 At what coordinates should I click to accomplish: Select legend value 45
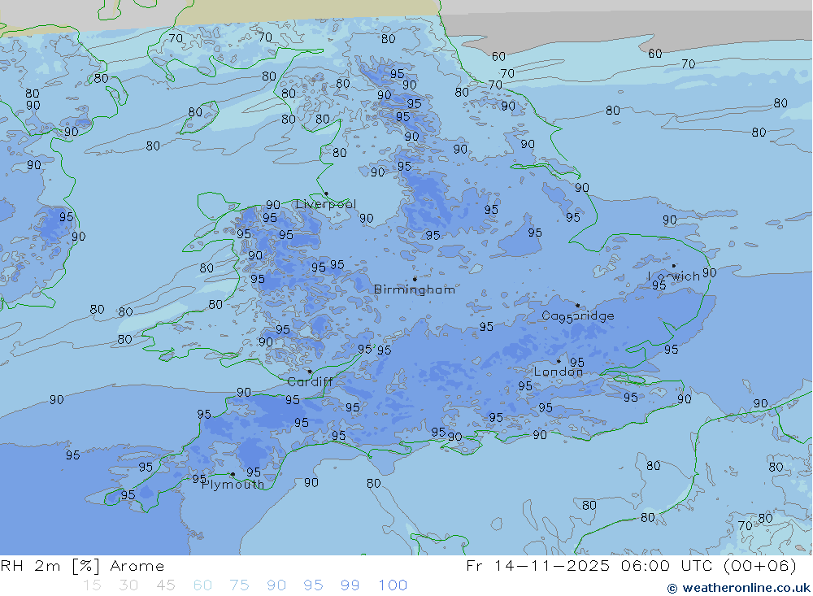click(x=165, y=585)
